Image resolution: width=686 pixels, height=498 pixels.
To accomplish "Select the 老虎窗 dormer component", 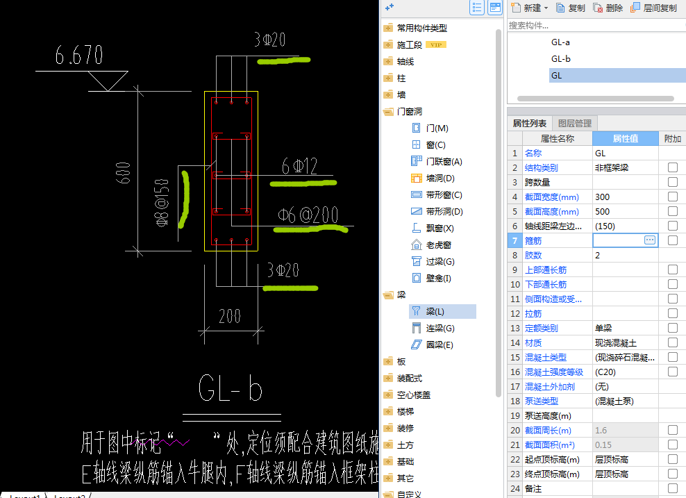I will coord(431,245).
